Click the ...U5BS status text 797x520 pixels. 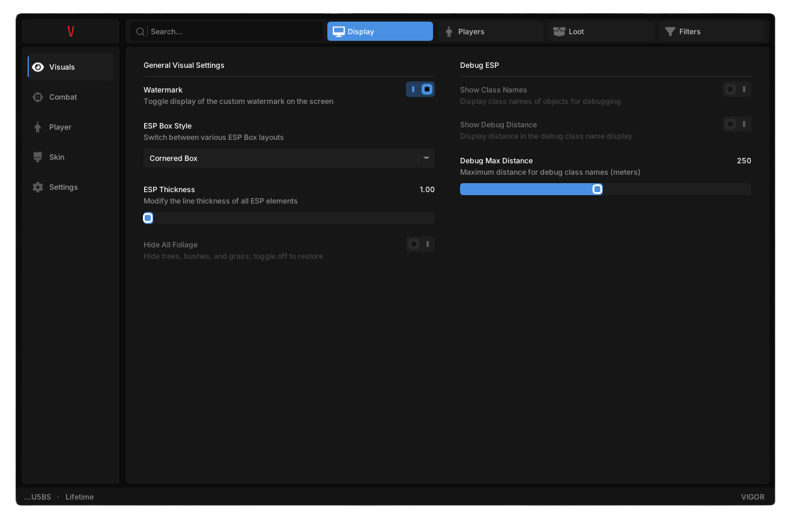37,497
